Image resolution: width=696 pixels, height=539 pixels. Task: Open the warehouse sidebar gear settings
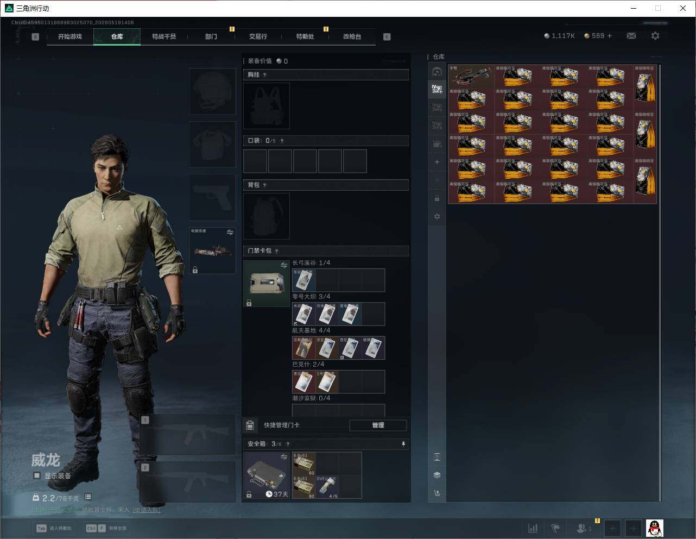point(437,216)
